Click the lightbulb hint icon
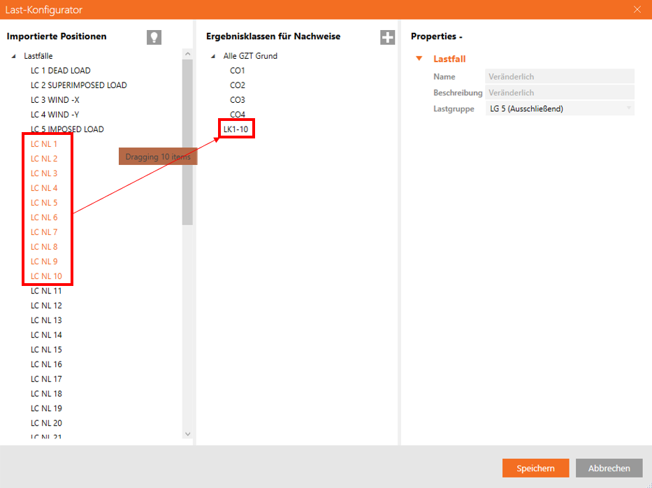Viewport: 652px width, 488px height. click(154, 38)
